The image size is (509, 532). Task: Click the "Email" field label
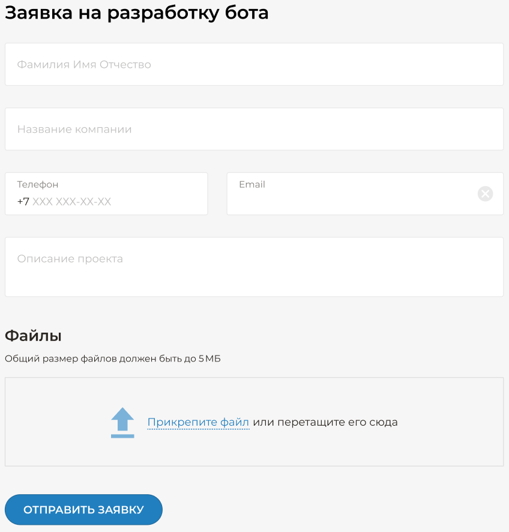tap(252, 184)
